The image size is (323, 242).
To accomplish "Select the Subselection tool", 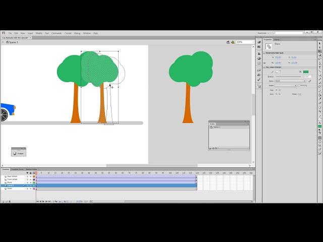I will tap(319, 47).
